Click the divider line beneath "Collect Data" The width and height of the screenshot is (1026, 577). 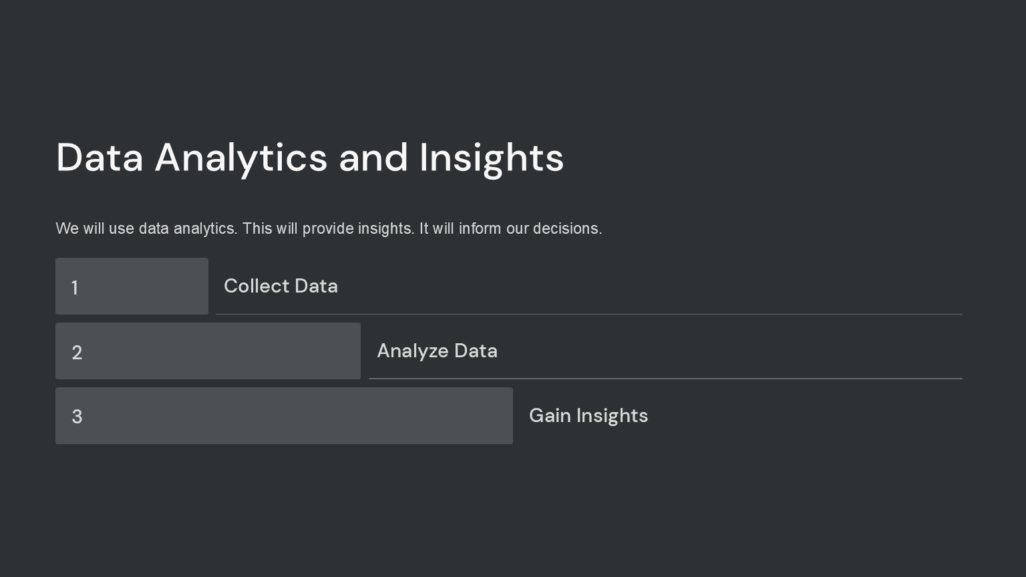(588, 314)
